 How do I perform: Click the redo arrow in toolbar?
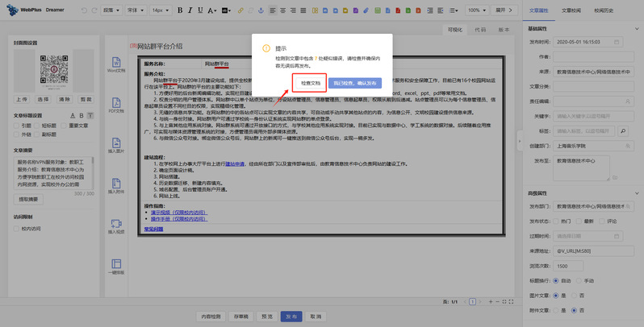94,10
